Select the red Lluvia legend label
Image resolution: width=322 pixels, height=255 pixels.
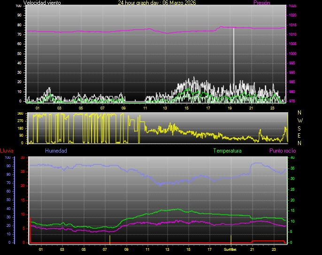tap(7, 151)
